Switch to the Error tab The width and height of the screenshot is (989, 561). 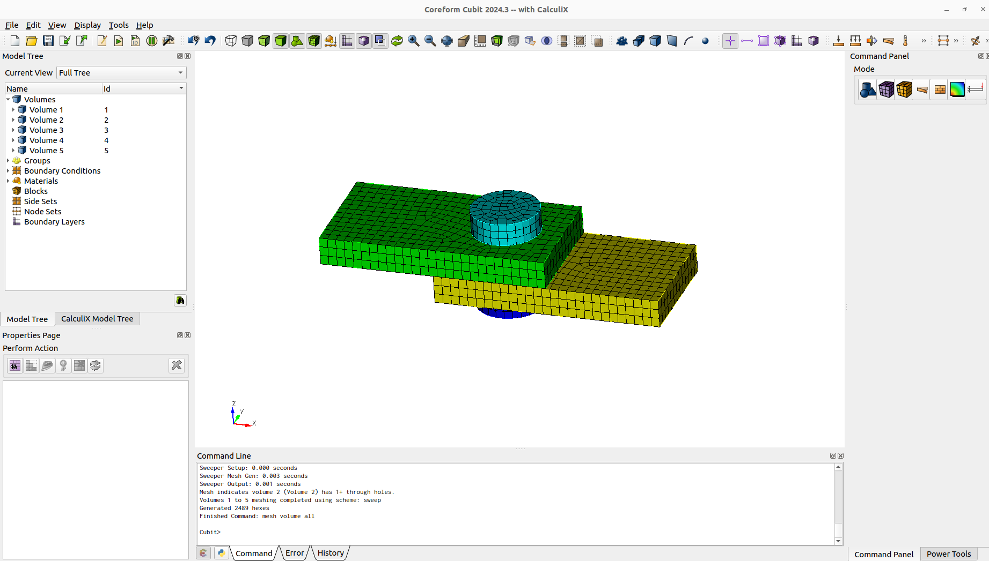point(294,552)
